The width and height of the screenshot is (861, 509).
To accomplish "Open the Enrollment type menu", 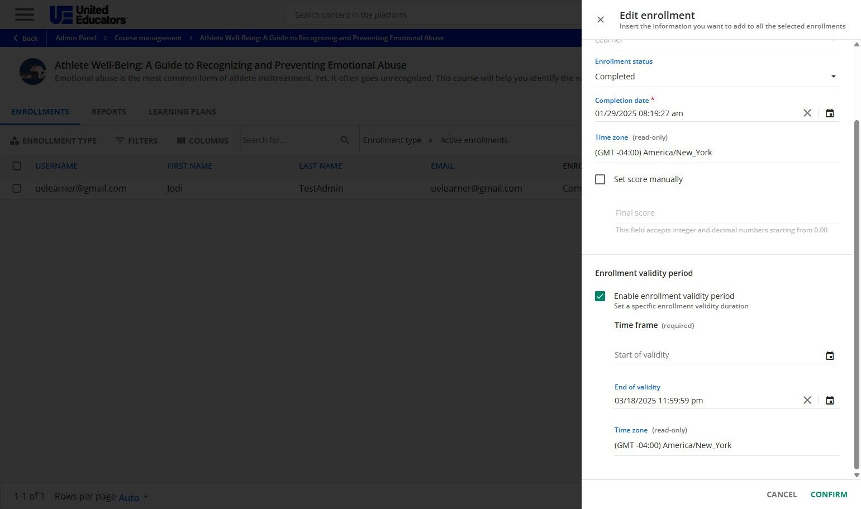I will 54,141.
